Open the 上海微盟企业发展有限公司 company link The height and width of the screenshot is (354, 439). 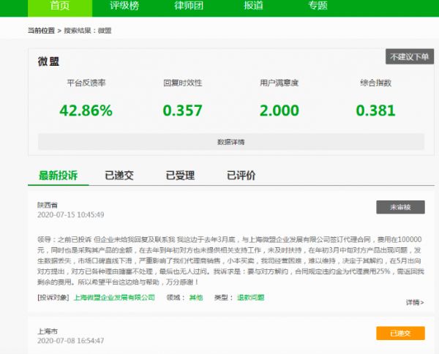click(x=114, y=298)
